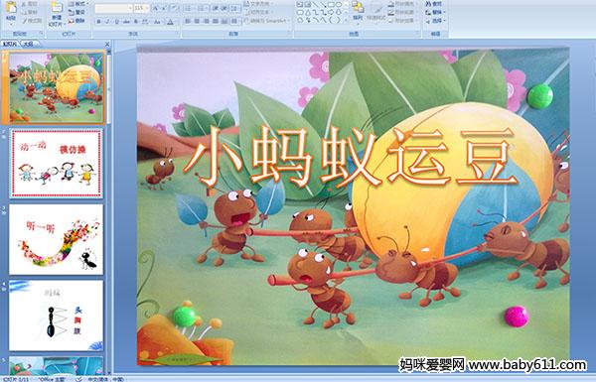The image size is (596, 382).
Task: Center-align the paragraph text
Action: pos(197,21)
